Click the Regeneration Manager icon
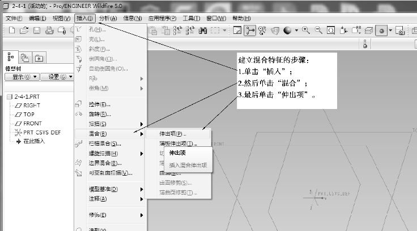This screenshot has height=231, width=417. pos(190,30)
